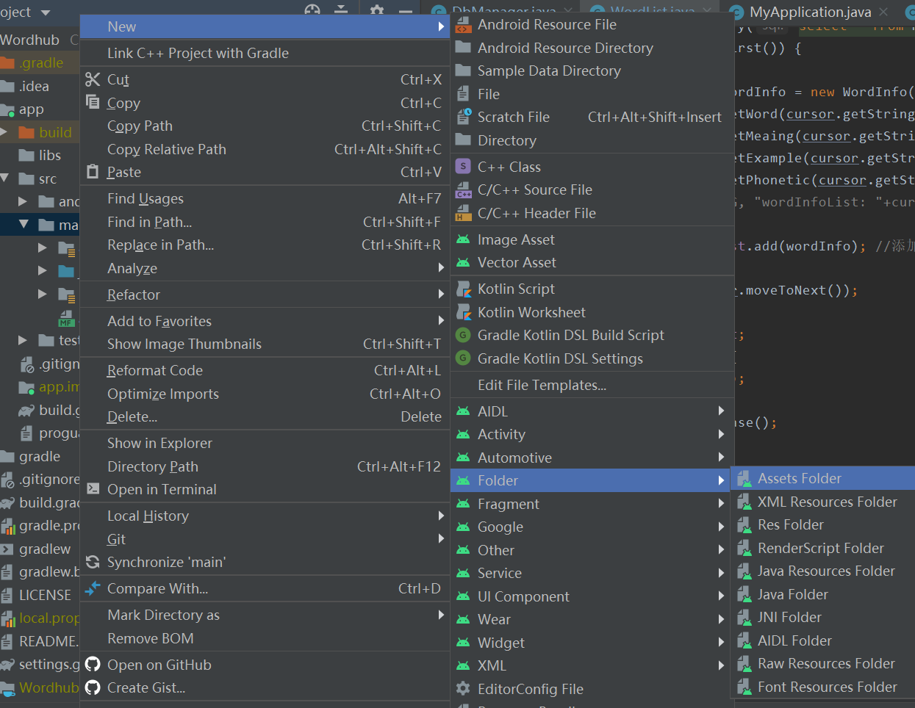Open the New submenu
The width and height of the screenshot is (915, 708).
point(265,26)
